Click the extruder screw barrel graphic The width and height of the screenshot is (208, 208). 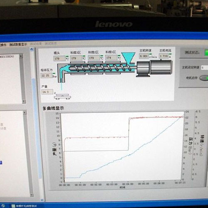pos(100,68)
